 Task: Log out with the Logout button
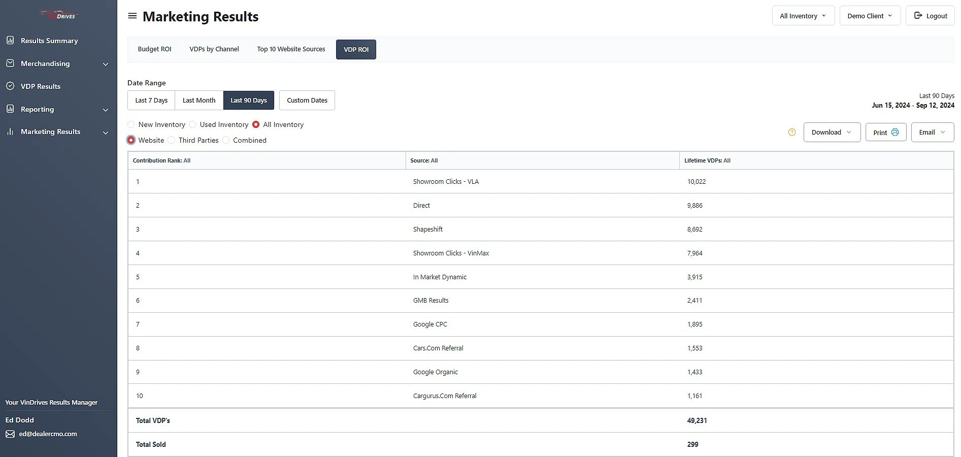click(x=930, y=16)
